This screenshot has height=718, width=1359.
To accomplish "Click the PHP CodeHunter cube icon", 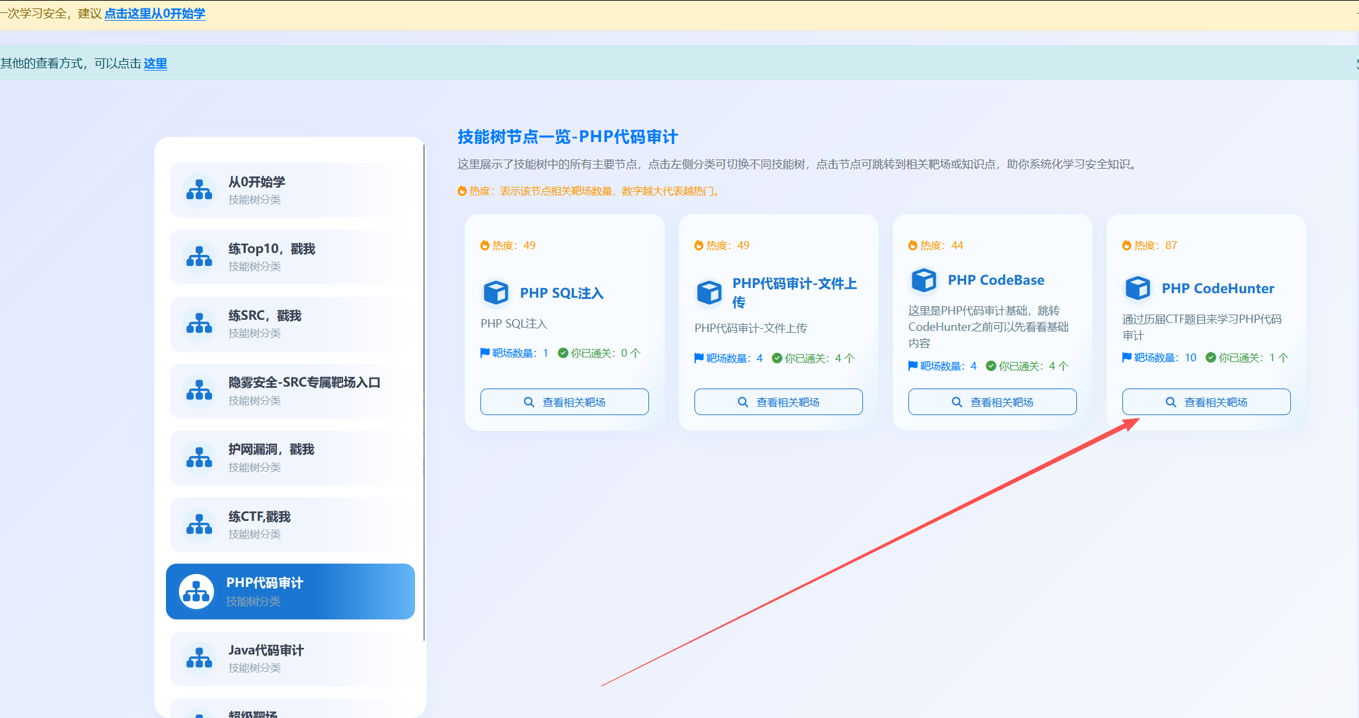I will coord(1138,288).
